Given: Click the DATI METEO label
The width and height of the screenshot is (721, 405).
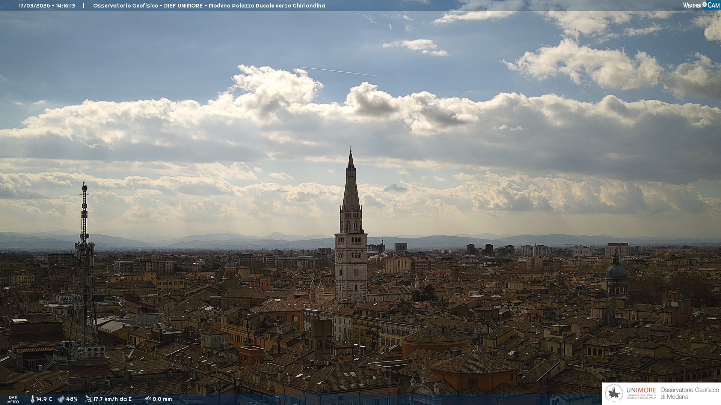Looking at the screenshot, I should [13, 399].
